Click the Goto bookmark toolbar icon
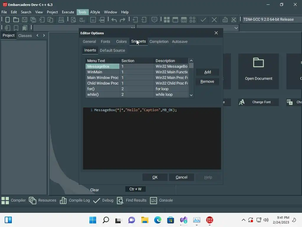The height and width of the screenshot is (227, 302). click(24, 28)
